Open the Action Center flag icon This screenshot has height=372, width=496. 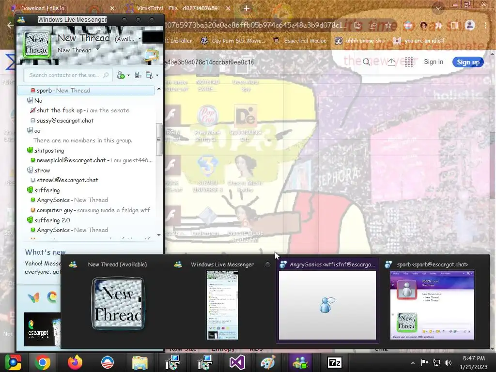coord(424,362)
